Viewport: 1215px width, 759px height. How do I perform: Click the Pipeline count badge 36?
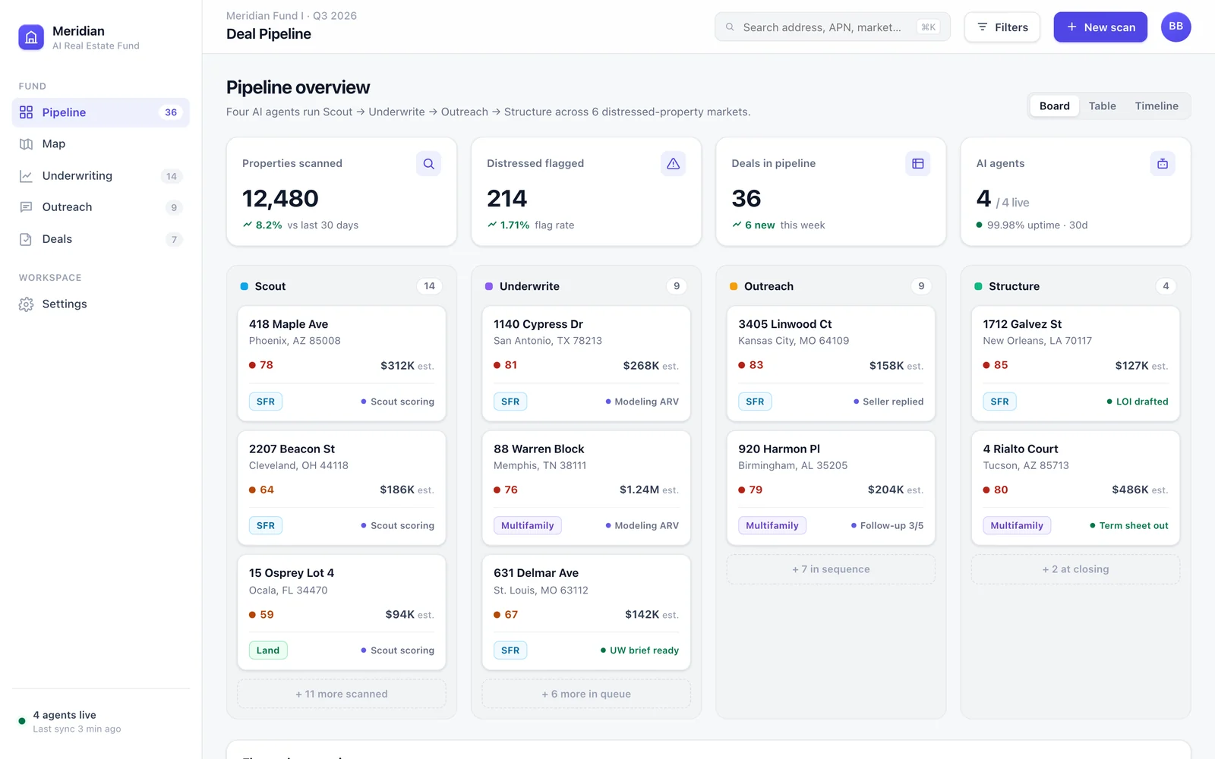coord(171,112)
